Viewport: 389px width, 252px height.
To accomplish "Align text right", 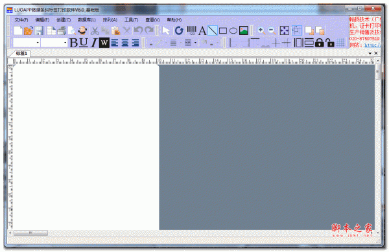I will (136, 43).
